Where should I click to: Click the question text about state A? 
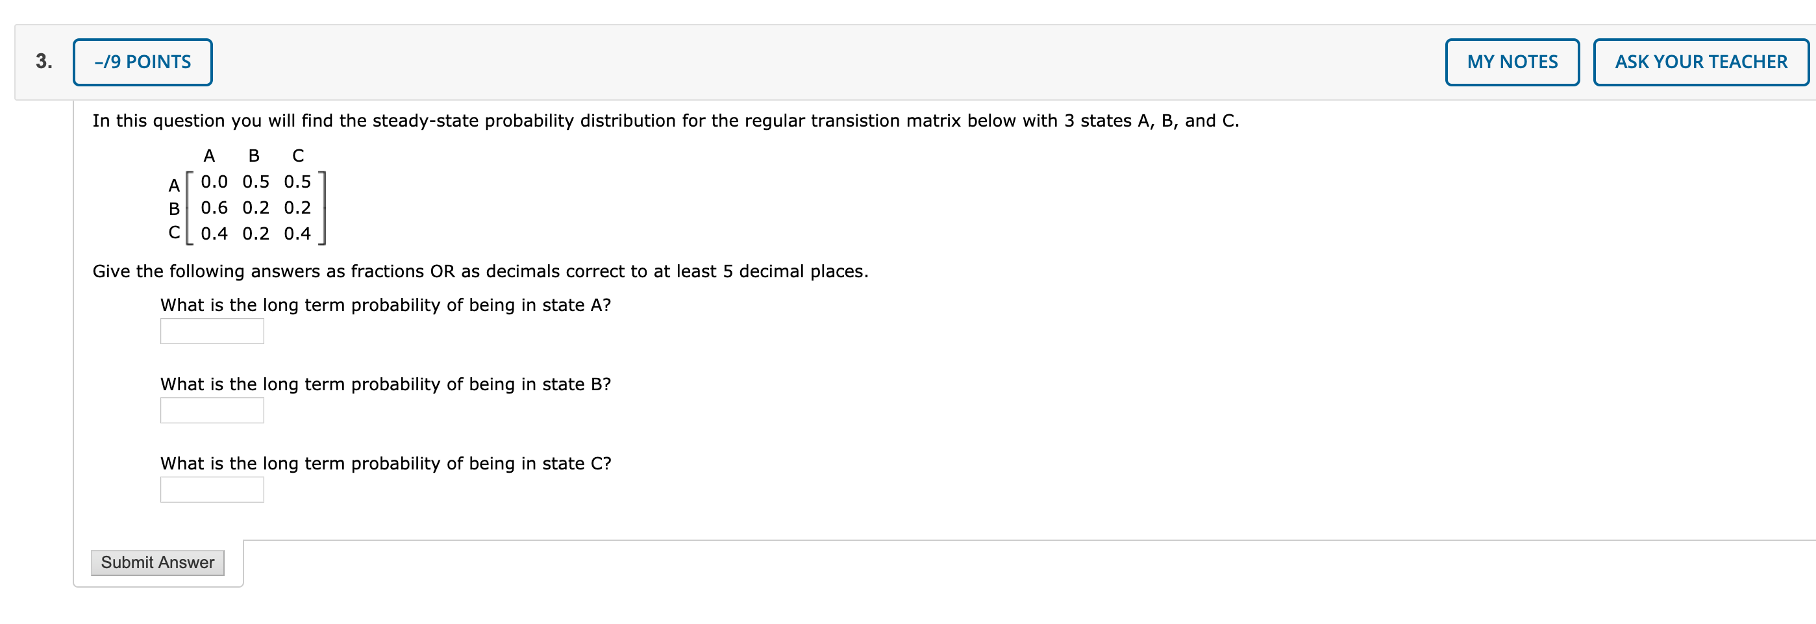pos(386,305)
